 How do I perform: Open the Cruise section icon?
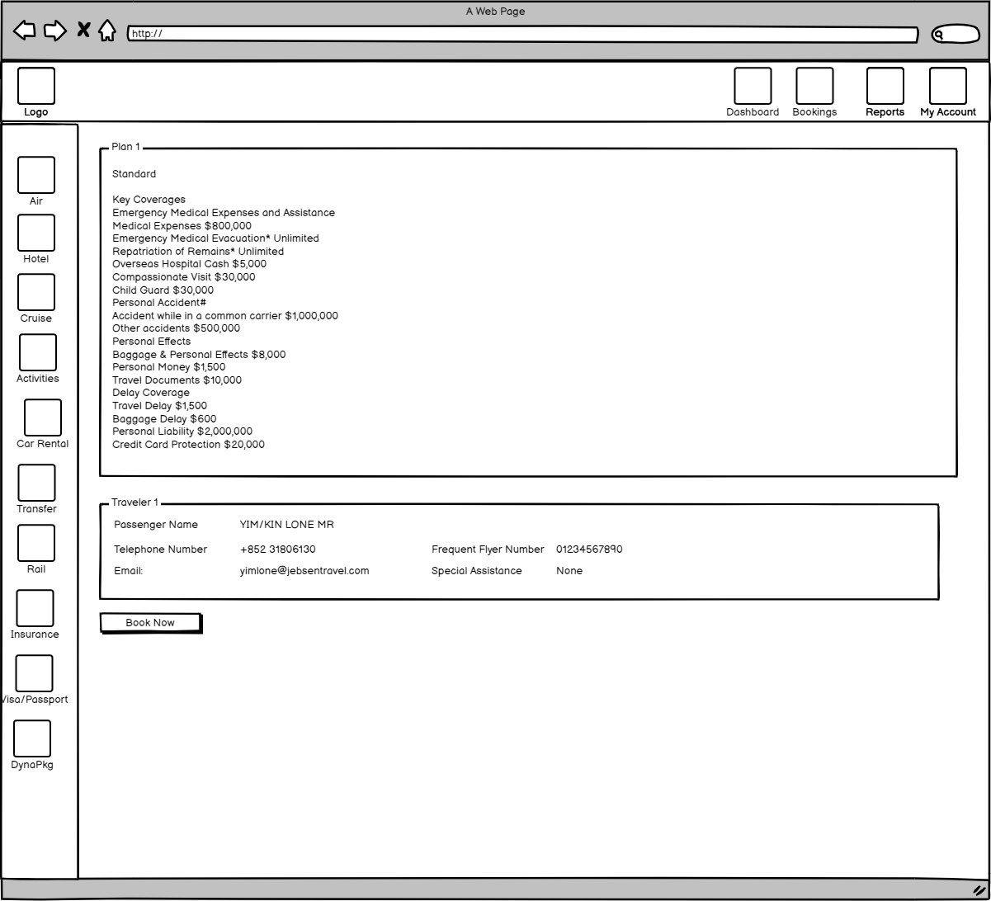point(36,292)
